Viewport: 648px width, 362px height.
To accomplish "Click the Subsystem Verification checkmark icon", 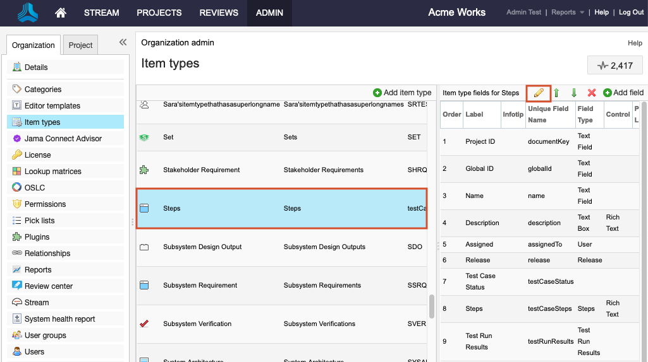I will (x=144, y=324).
